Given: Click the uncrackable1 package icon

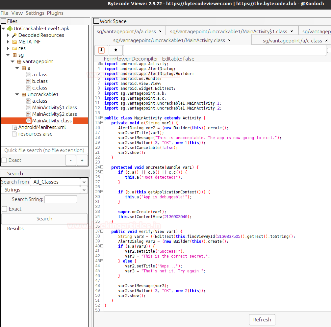Looking at the screenshot, I should coord(24,94).
